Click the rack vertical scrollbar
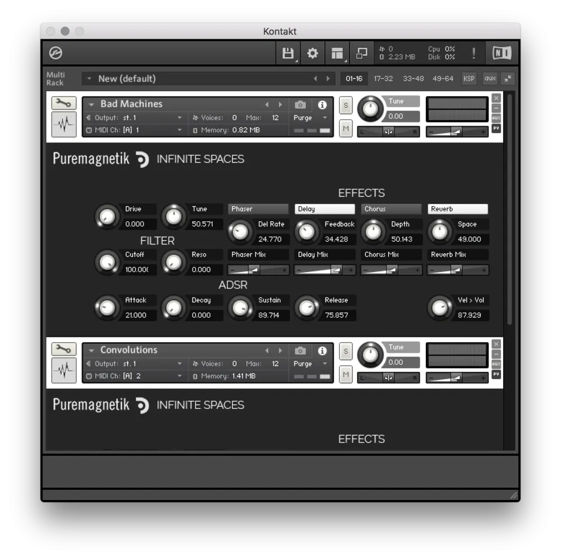This screenshot has width=561, height=560. (509, 210)
